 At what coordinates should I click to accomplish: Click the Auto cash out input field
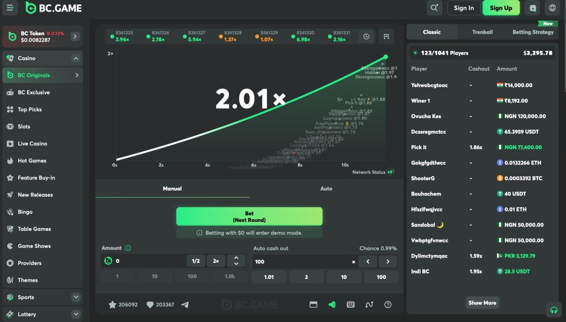point(303,261)
